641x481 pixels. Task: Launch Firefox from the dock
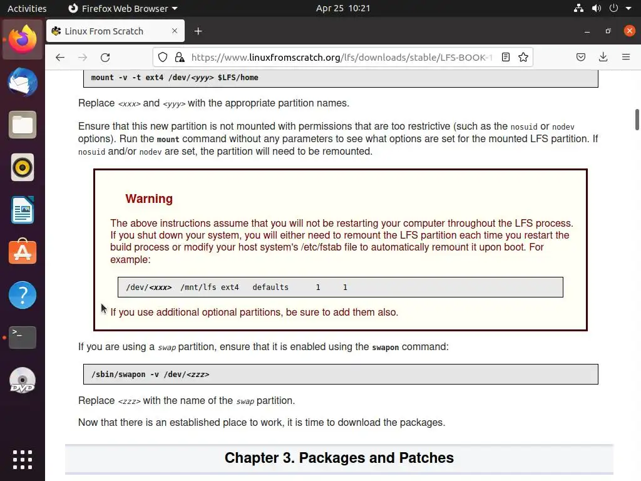[x=23, y=39]
